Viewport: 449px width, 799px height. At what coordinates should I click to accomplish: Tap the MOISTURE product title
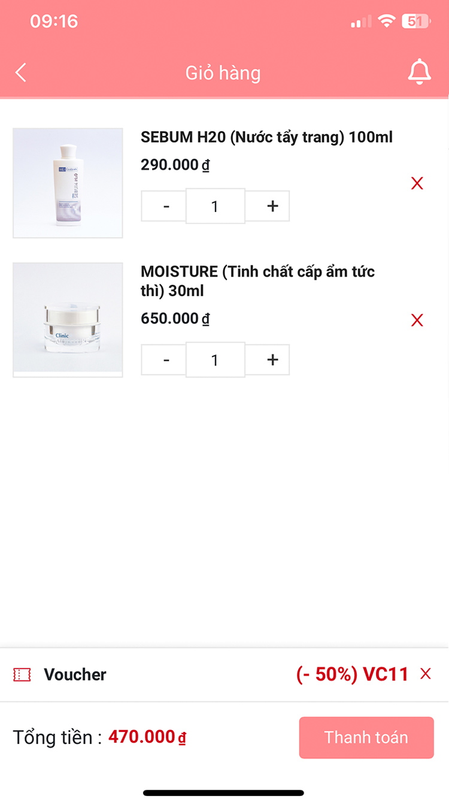[x=258, y=281]
